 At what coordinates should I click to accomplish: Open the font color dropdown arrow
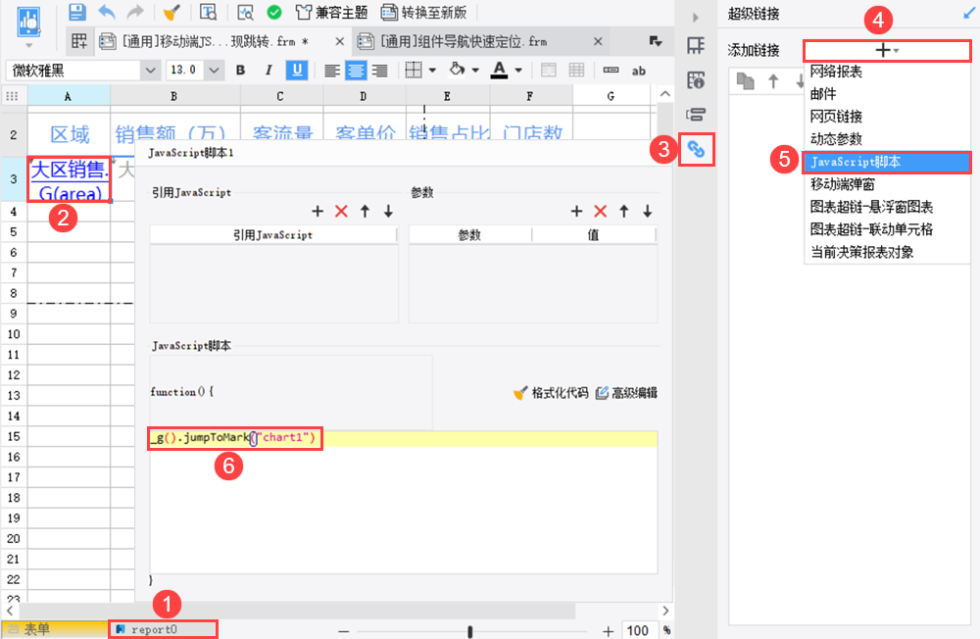[x=518, y=71]
